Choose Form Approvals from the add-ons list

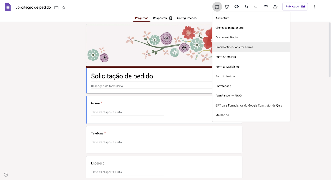pyautogui.click(x=225, y=57)
